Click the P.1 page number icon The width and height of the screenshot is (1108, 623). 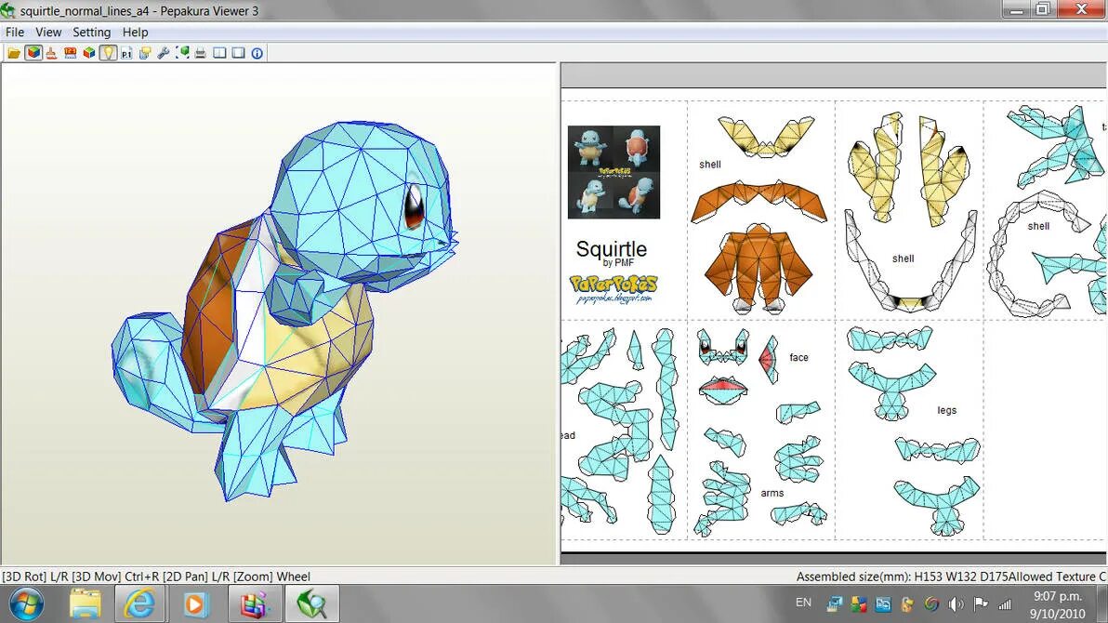[x=126, y=53]
